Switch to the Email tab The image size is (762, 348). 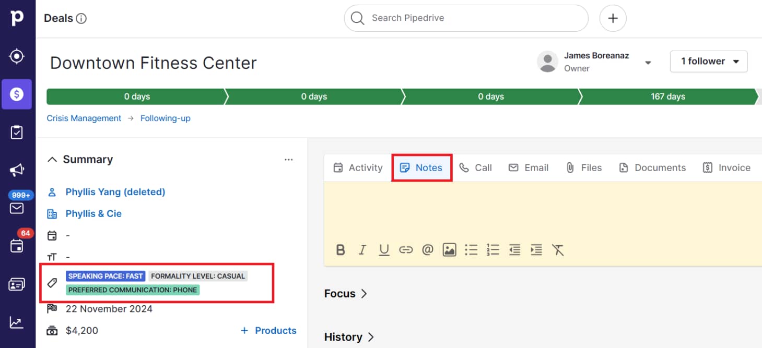(529, 167)
